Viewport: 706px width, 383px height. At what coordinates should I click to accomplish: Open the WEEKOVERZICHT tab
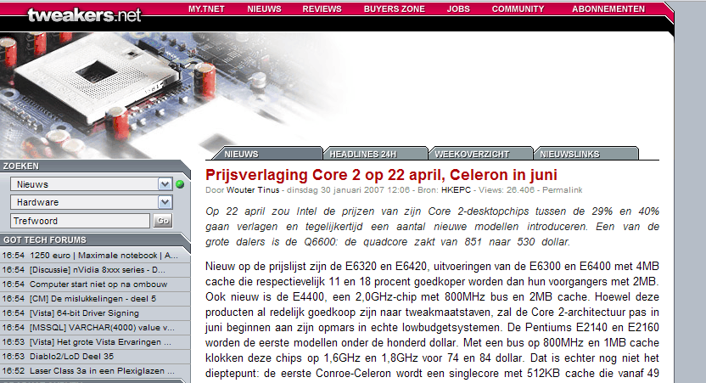(x=480, y=154)
